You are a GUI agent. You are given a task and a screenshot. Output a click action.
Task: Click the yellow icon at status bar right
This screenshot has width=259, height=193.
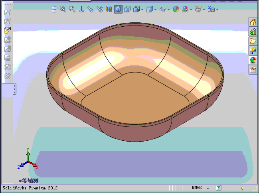[x=242, y=188]
